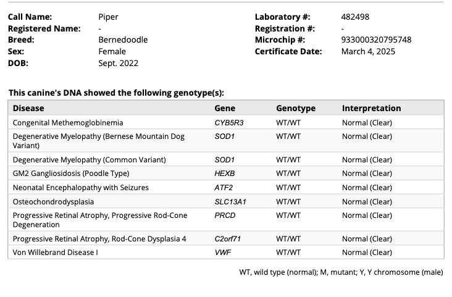The width and height of the screenshot is (452, 297).
Task: Click the GM2 Gangliosidosis (Poodle Type) entry
Action: [x=80, y=174]
